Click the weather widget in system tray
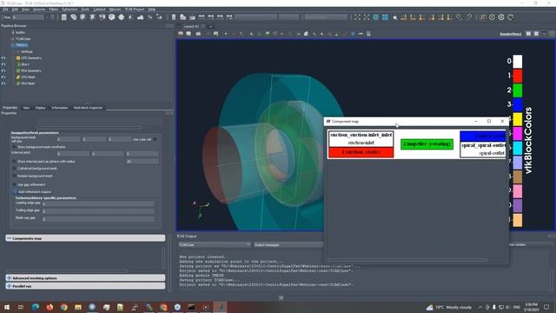Image resolution: width=556 pixels, height=313 pixels. tap(448, 307)
